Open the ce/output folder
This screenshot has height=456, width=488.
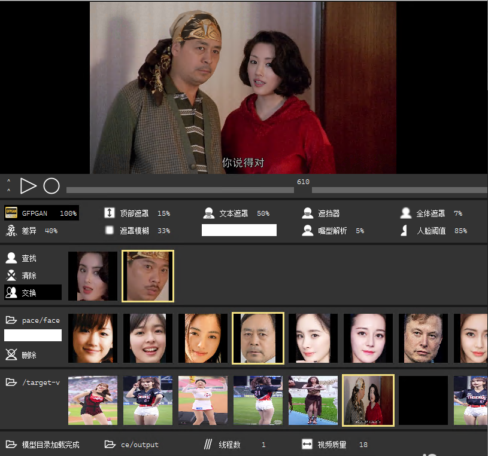pos(110,444)
